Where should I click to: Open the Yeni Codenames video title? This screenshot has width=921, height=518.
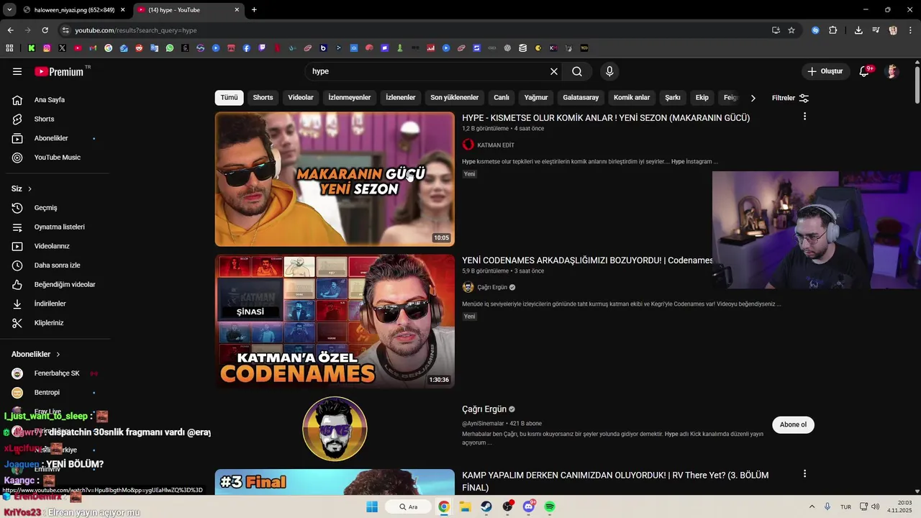(x=587, y=260)
